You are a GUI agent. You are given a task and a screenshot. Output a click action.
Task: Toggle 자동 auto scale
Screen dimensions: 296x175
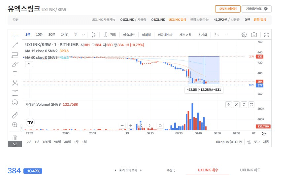tap(266, 142)
